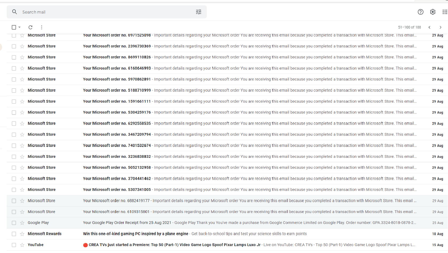
Task: Go to older emails page arrow
Action: click(x=441, y=27)
